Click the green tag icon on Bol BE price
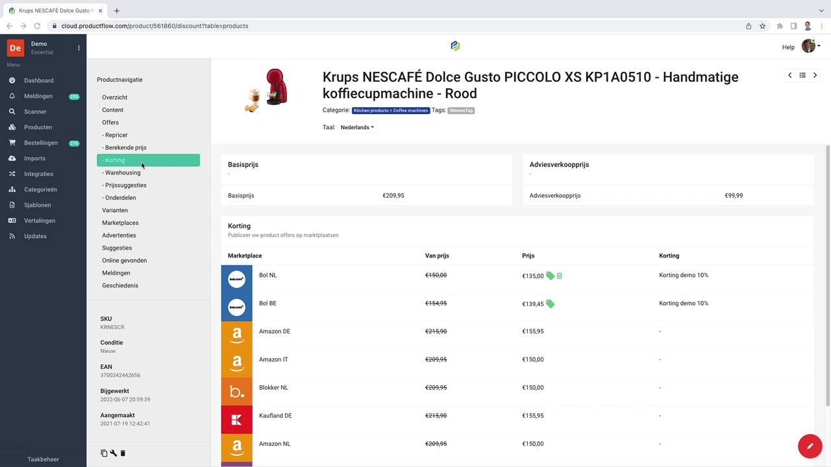The height and width of the screenshot is (467, 831). click(550, 304)
